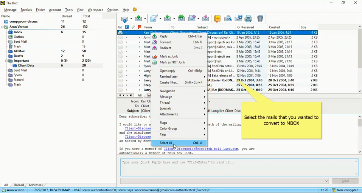Choose Select all in context menu

(179, 143)
